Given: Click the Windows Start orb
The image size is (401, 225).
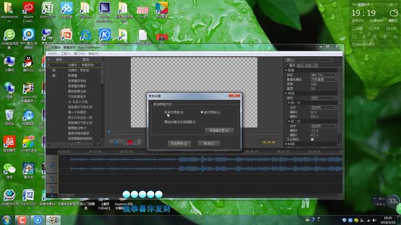Looking at the screenshot, I should point(7,220).
